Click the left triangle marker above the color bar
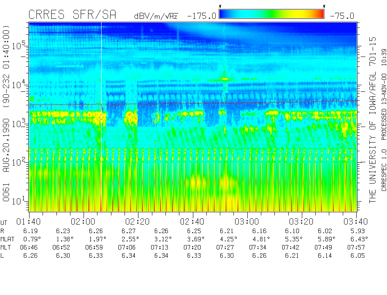 tap(220, 7)
